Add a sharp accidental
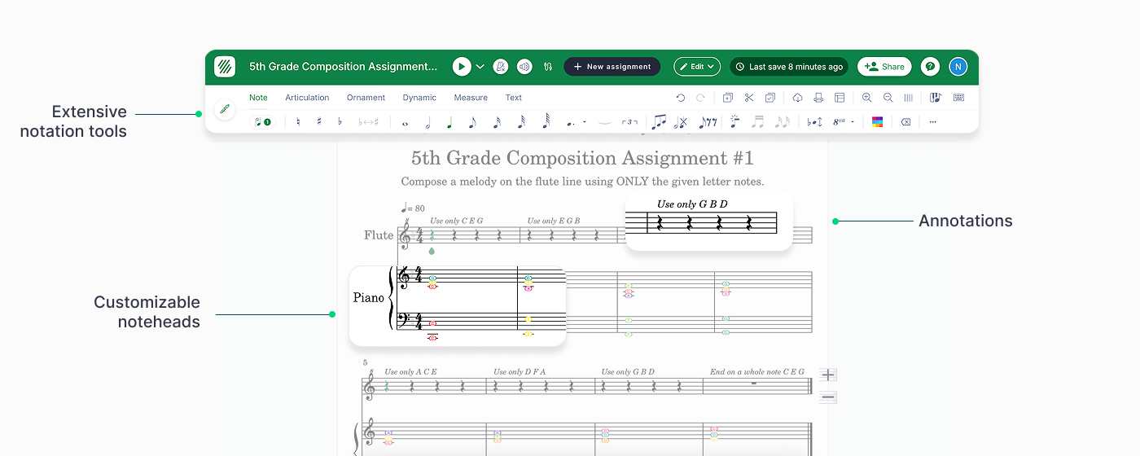 click(x=319, y=122)
